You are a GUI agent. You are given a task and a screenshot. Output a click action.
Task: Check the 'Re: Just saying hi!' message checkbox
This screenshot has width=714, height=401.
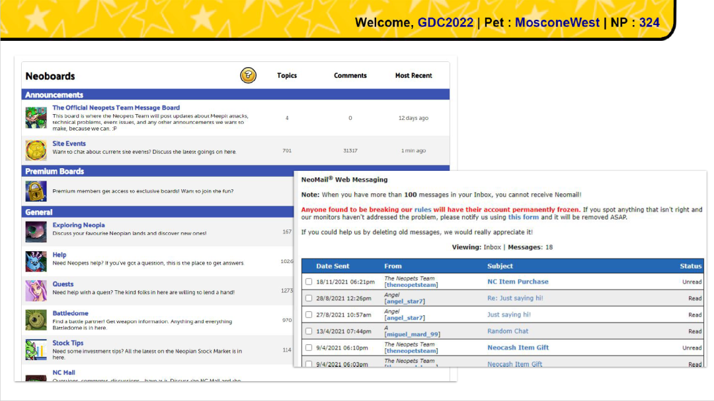309,298
